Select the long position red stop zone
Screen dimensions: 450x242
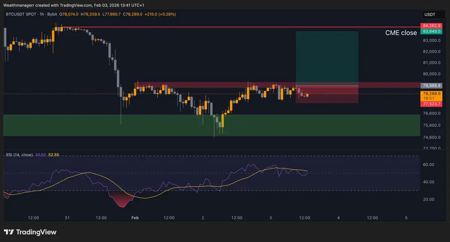coord(327,94)
